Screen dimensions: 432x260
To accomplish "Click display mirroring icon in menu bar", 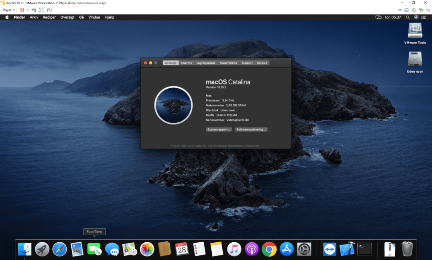I will pos(378,17).
